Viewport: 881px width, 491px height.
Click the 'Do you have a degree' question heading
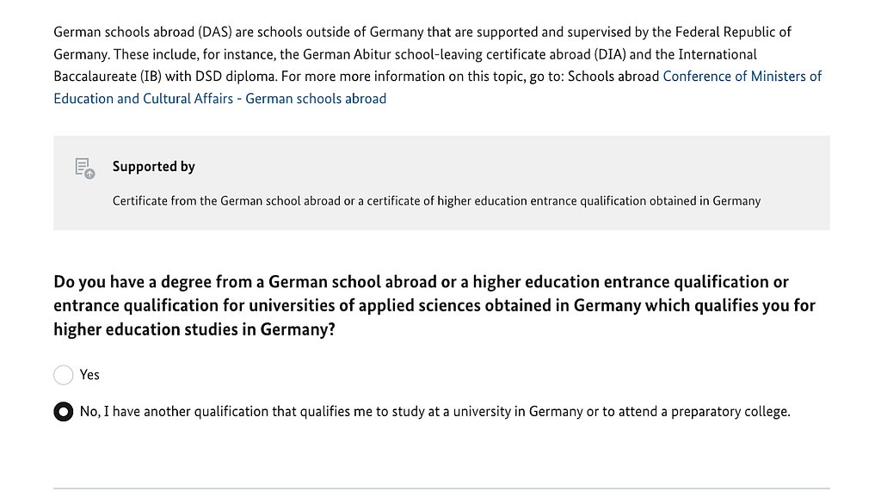click(434, 305)
